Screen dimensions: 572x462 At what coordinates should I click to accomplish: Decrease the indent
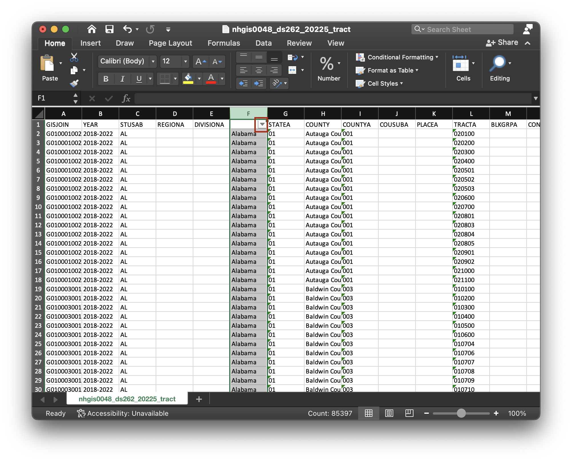pos(244,83)
